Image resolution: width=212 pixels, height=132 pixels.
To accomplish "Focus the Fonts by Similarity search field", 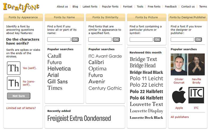I will tap(100, 39).
